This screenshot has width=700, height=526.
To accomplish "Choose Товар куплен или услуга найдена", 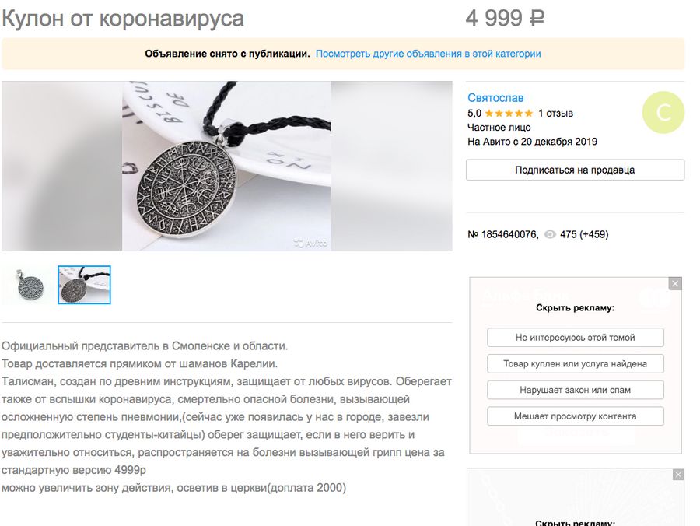I will [575, 363].
